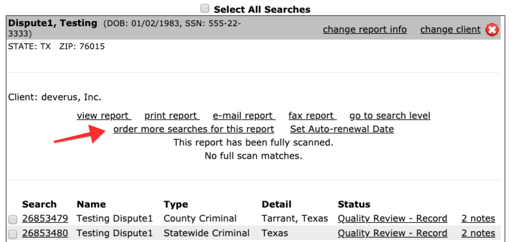The height and width of the screenshot is (242, 520).
Task: Open view report link
Action: pos(104,116)
